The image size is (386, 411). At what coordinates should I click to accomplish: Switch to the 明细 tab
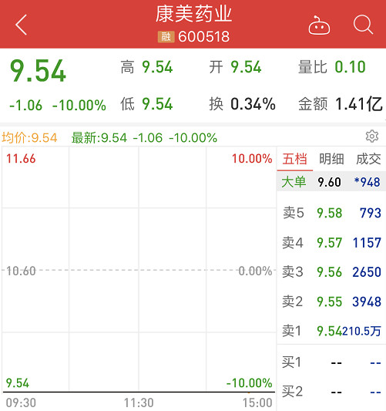331,159
